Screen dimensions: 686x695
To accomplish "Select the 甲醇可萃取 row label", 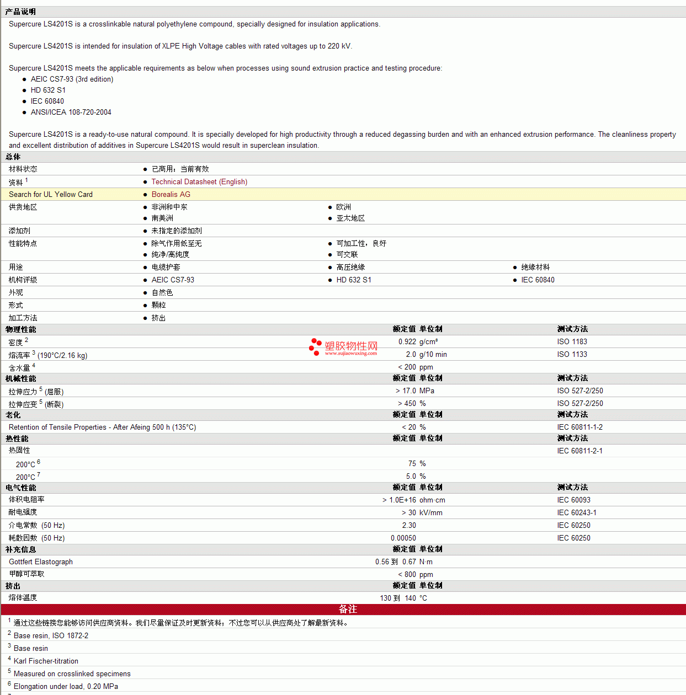I will pos(26,574).
